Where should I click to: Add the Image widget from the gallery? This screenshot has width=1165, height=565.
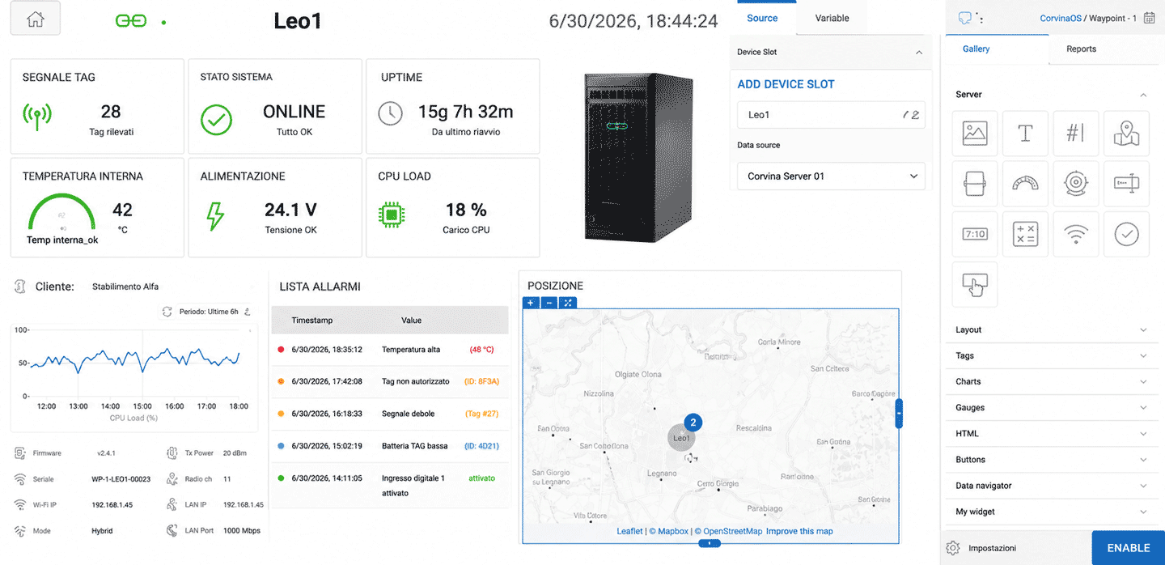(974, 134)
